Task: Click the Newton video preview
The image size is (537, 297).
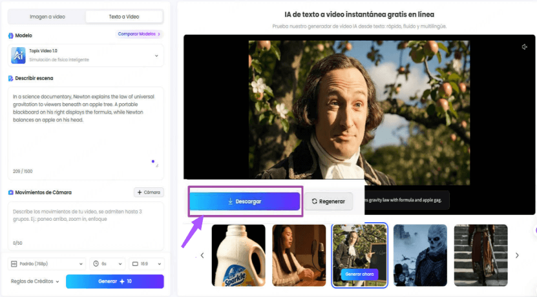Action: click(x=359, y=113)
